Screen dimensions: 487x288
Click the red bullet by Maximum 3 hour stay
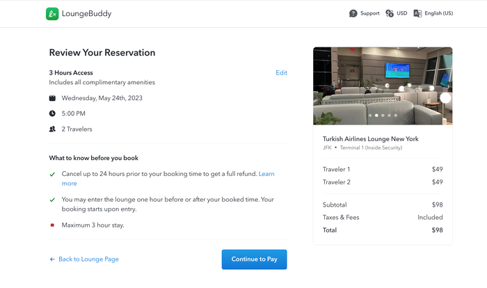(x=52, y=225)
